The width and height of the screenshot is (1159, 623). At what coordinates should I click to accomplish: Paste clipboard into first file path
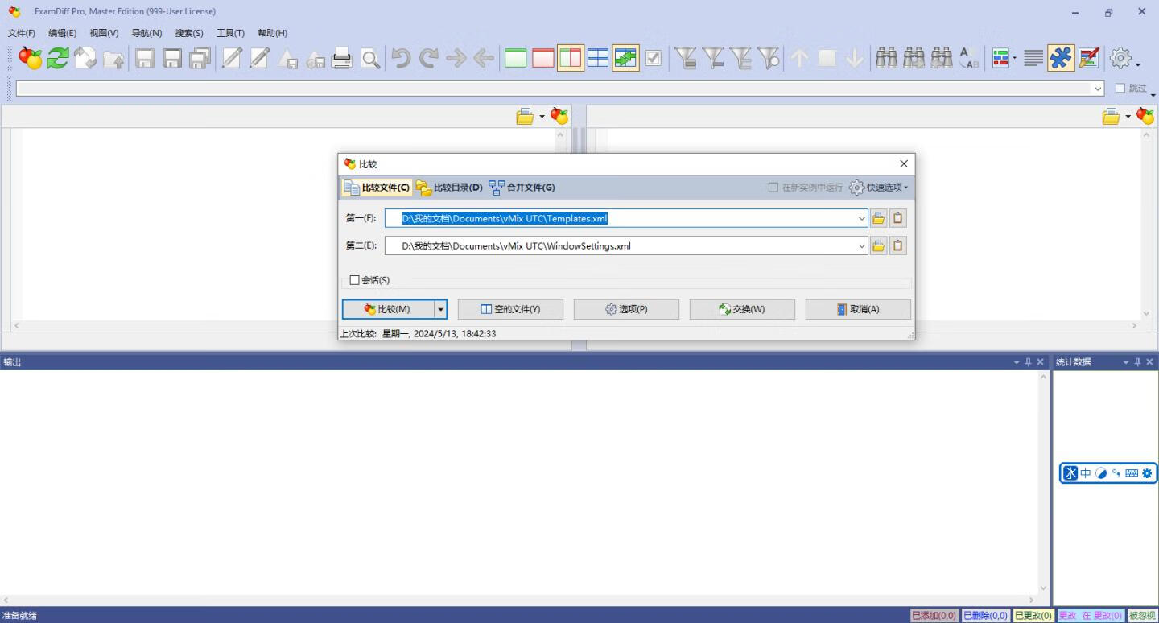click(897, 218)
